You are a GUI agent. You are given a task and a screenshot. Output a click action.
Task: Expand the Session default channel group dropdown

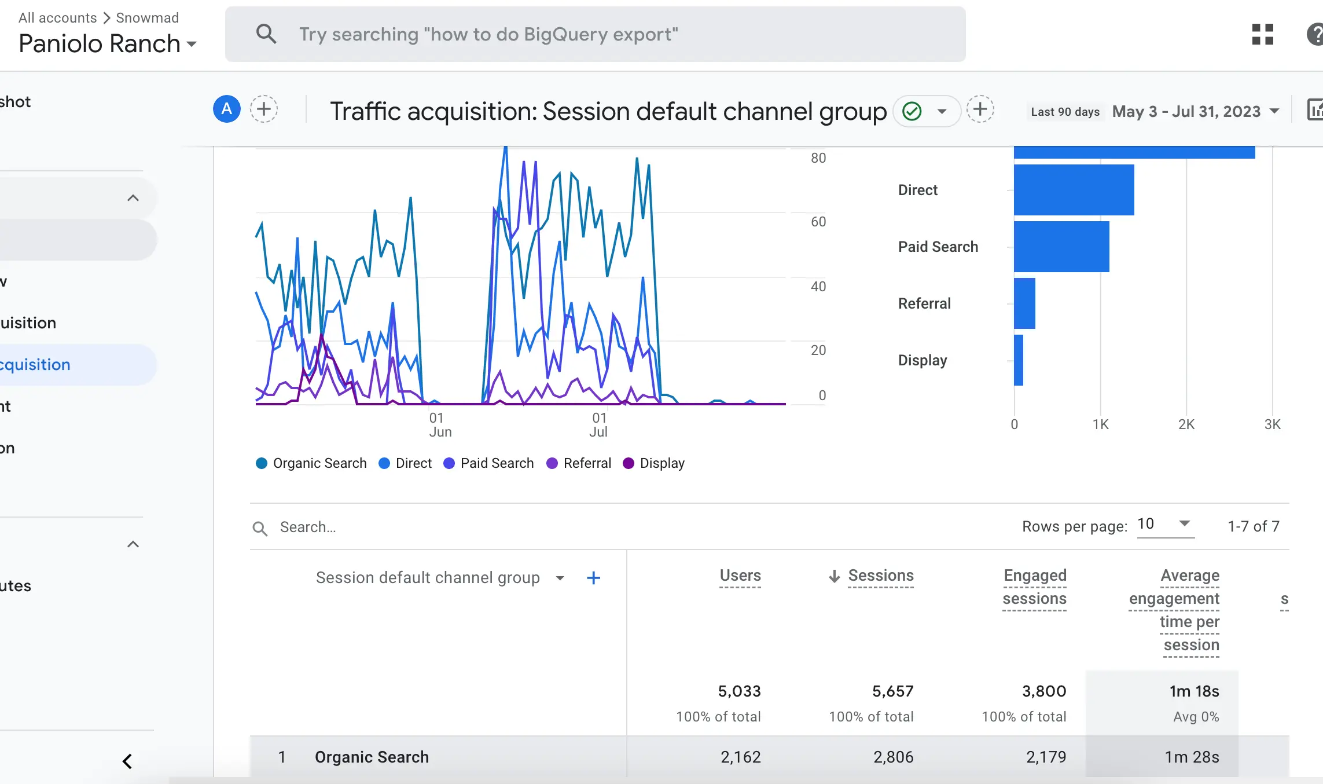tap(560, 577)
